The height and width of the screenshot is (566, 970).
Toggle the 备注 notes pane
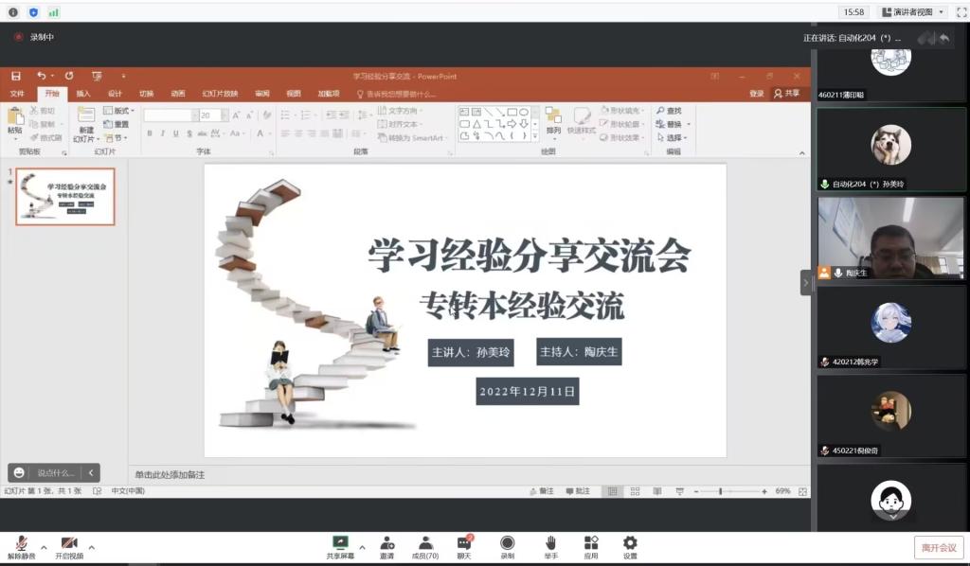coord(542,491)
